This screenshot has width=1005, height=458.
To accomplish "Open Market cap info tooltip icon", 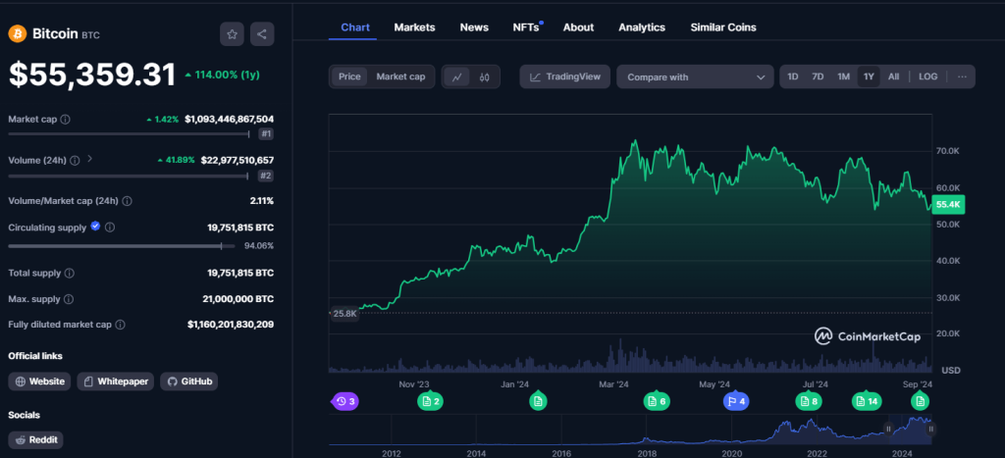I will pos(66,119).
